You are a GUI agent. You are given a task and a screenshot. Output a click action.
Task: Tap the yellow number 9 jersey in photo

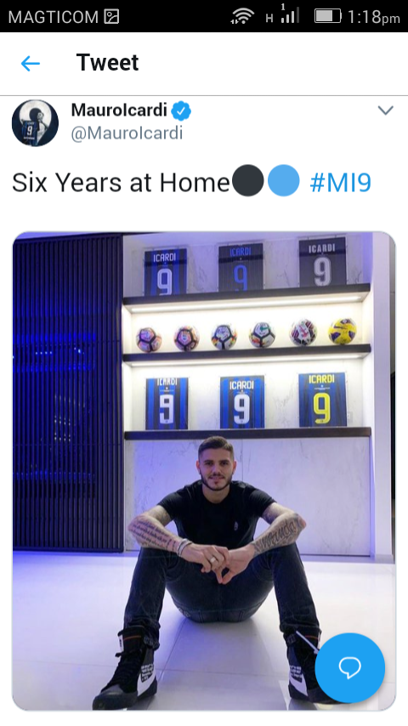pos(322,400)
